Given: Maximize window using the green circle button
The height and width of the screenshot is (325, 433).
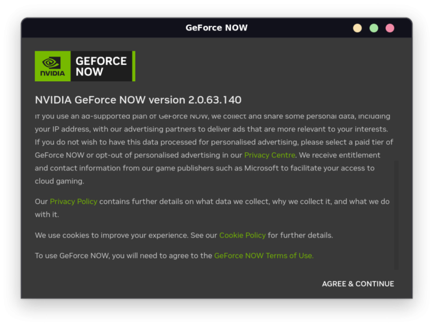Looking at the screenshot, I should tap(373, 28).
